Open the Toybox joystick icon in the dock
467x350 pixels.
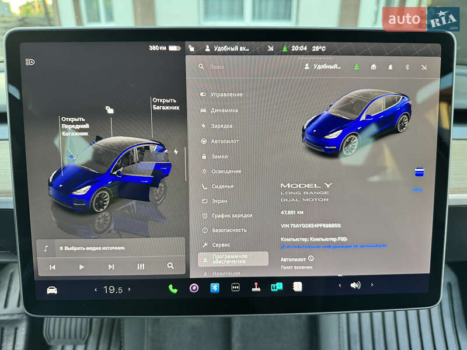coord(256,288)
